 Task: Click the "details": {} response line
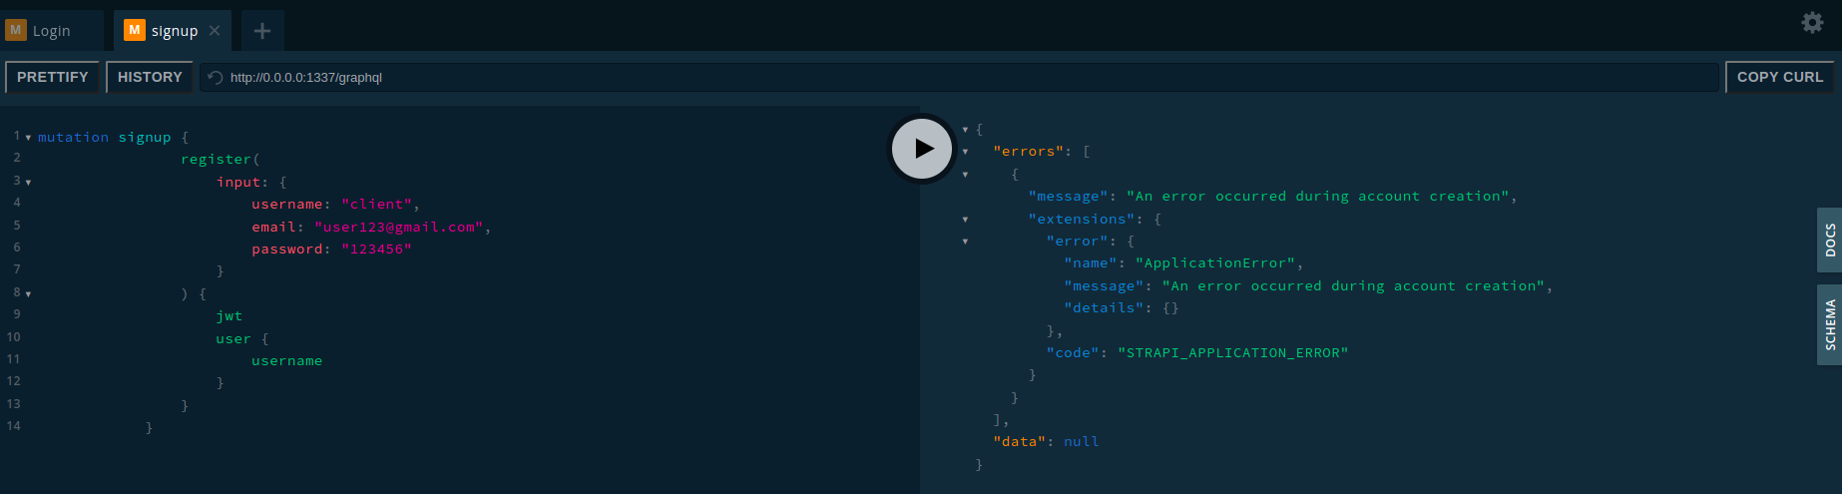coord(1122,308)
